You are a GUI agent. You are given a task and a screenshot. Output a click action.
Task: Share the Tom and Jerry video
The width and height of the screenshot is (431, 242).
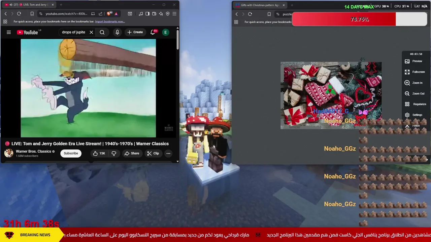click(x=132, y=153)
